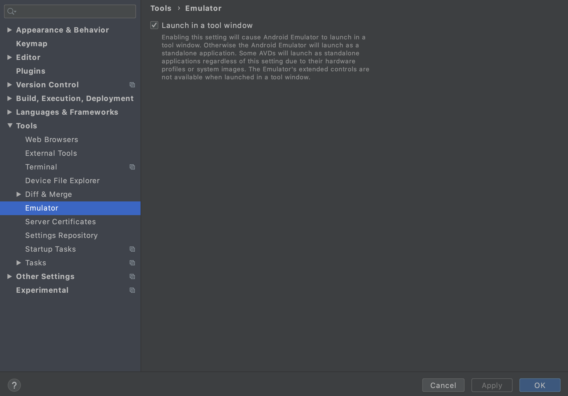The width and height of the screenshot is (568, 396).
Task: Click the Cancel button
Action: [x=443, y=385]
